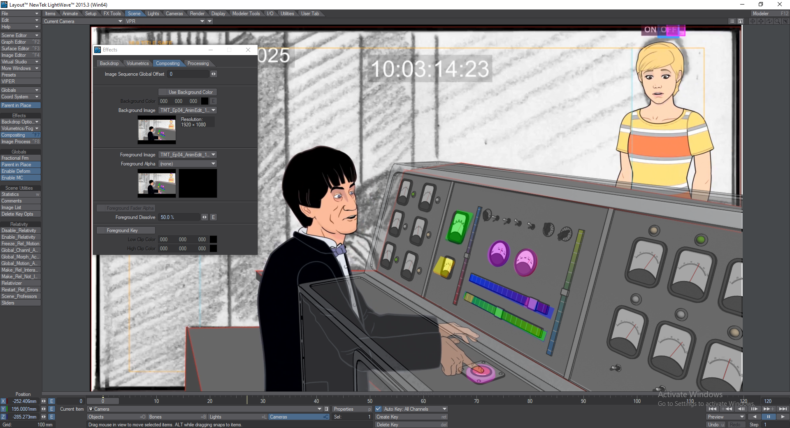790x428 pixels.
Task: Toggle Fractional Frm setting
Action: tap(21, 158)
